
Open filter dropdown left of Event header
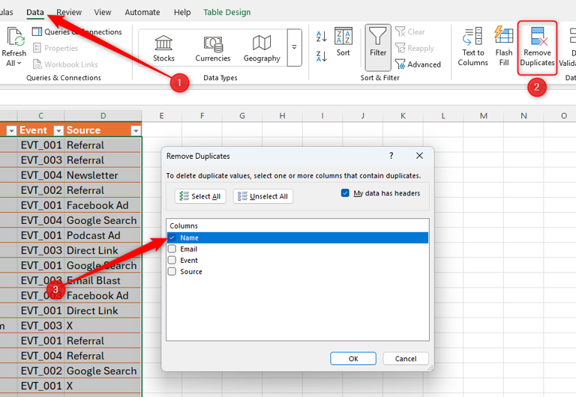[x=11, y=130]
